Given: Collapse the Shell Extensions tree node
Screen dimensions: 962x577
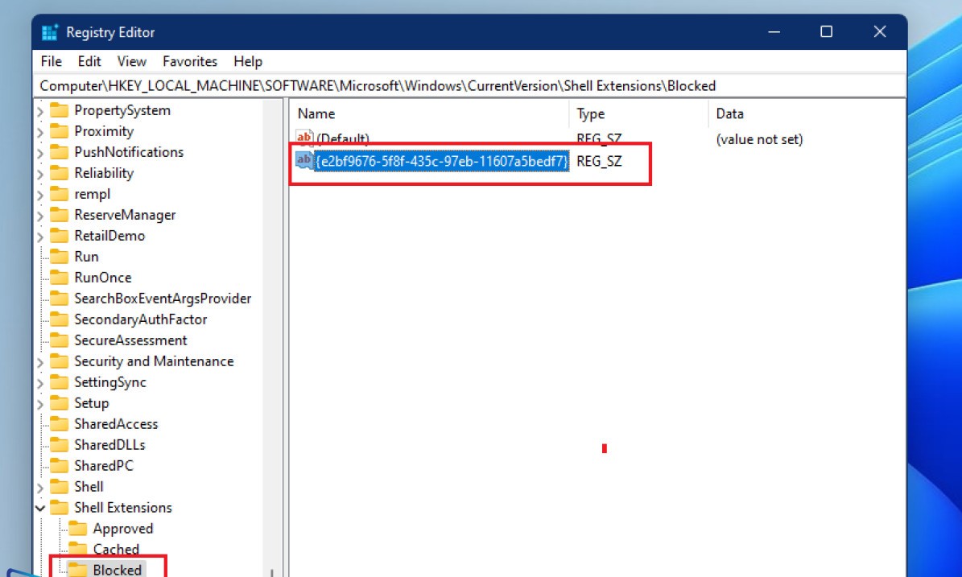Looking at the screenshot, I should tap(40, 508).
